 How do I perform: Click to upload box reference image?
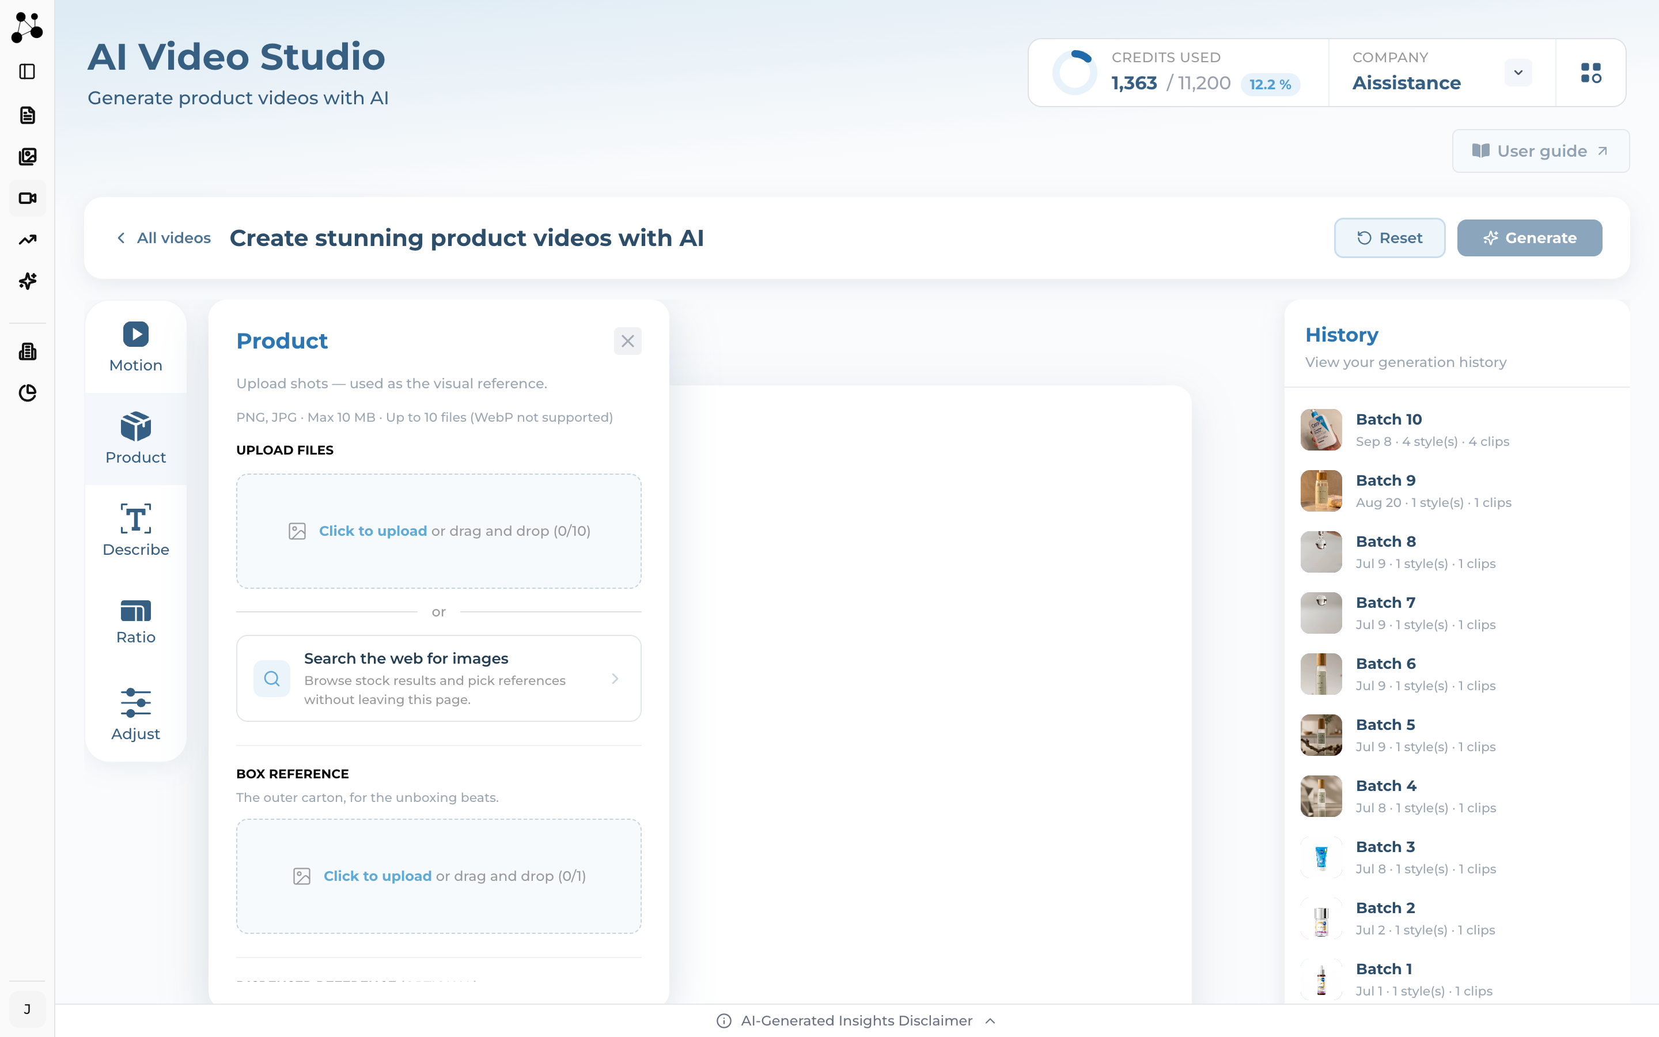[439, 876]
